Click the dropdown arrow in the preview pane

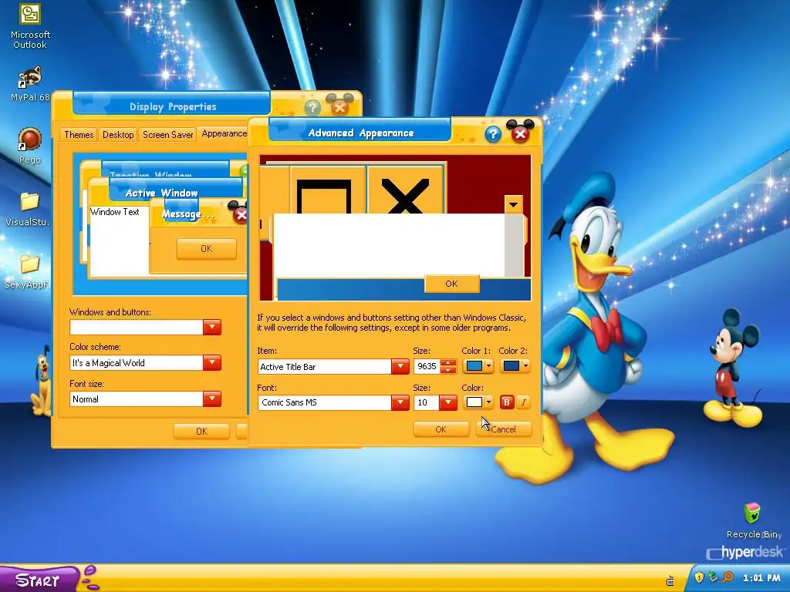click(x=513, y=205)
